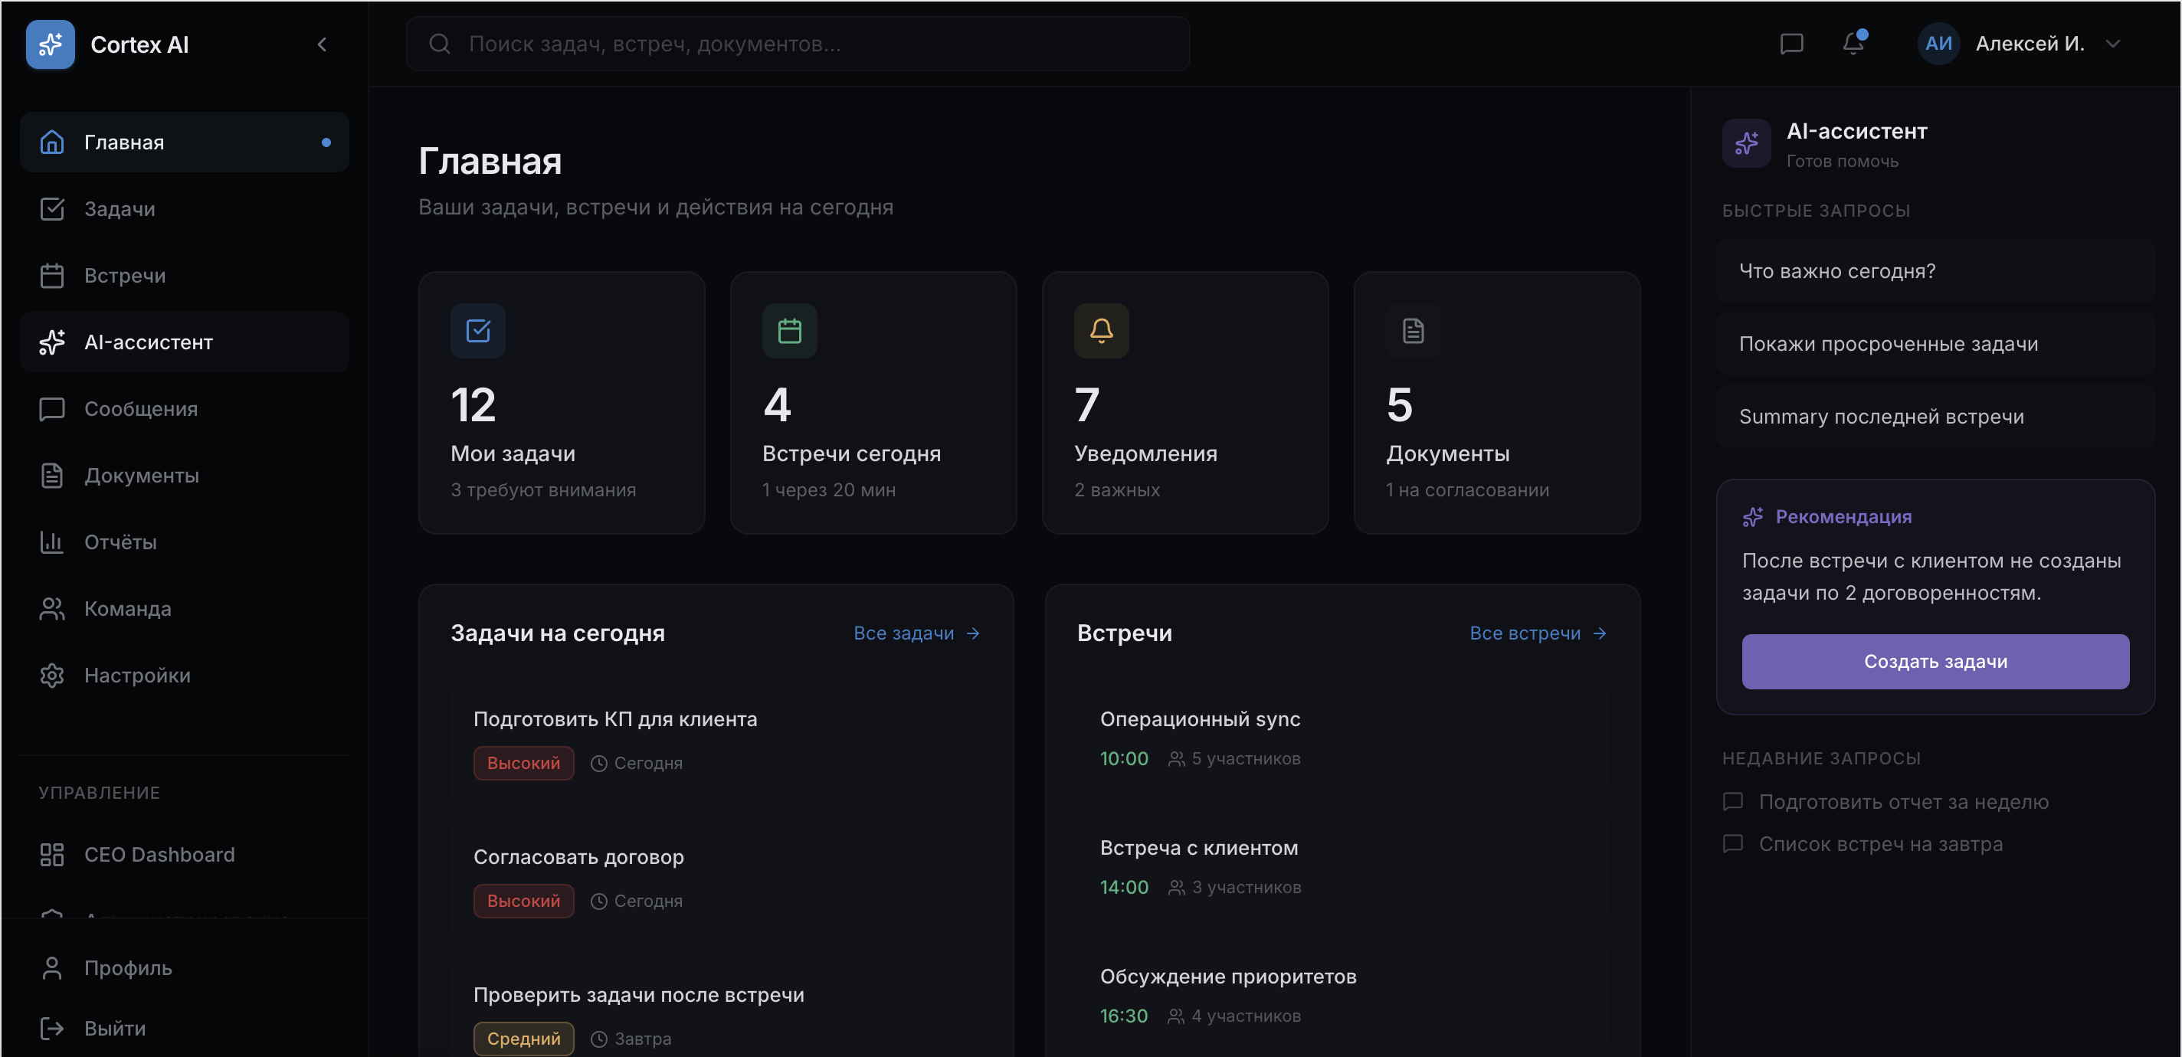Ask Summary последней встречи quick query

point(1935,417)
